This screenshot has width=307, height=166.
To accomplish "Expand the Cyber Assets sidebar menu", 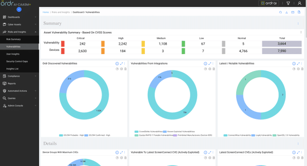I will pyautogui.click(x=19, y=25).
